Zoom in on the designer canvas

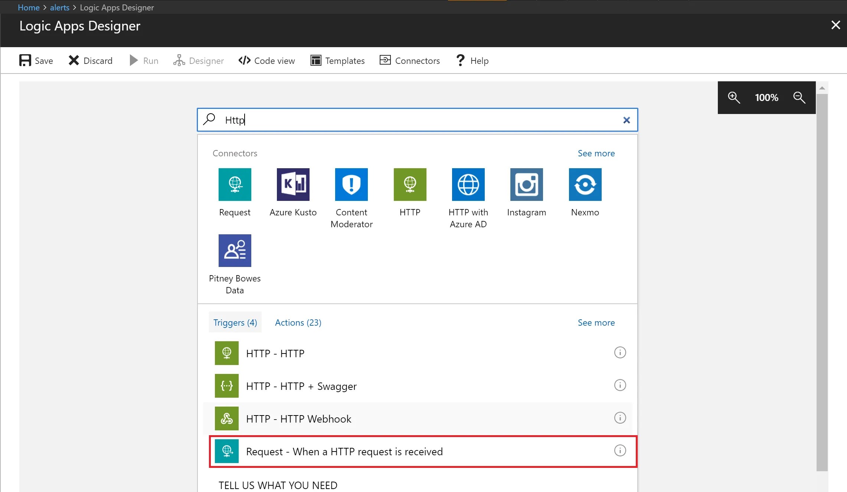coord(734,97)
